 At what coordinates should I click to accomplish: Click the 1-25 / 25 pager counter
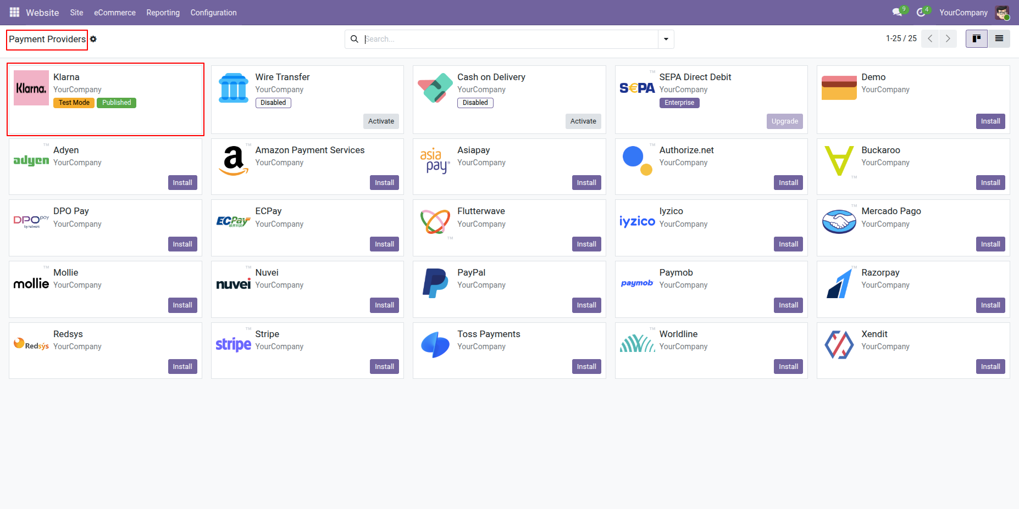point(901,38)
